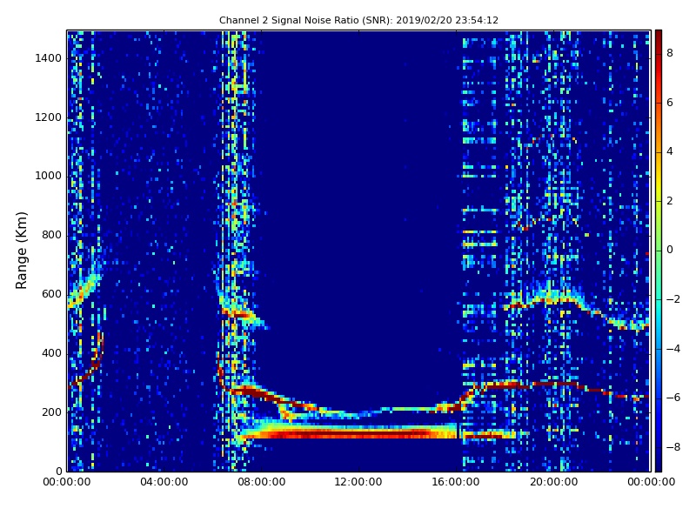The height and width of the screenshot is (522, 696).
Task: Click the colorbar value −8 label
Action: 673,447
